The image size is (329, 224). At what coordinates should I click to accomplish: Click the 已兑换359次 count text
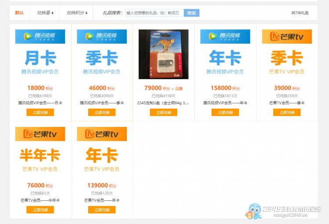click(287, 96)
